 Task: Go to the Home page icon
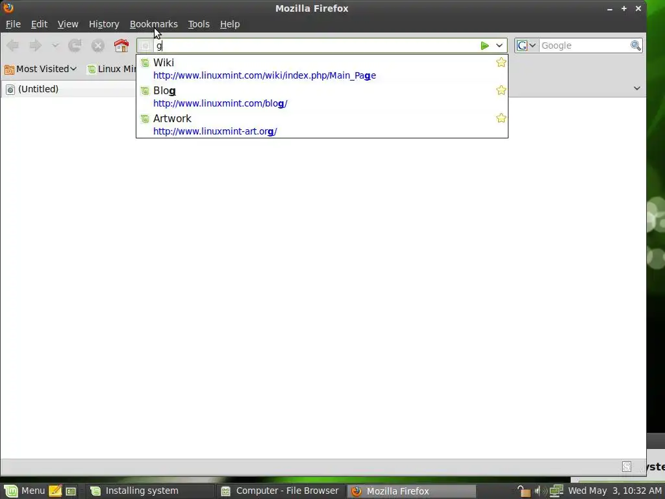click(x=121, y=45)
